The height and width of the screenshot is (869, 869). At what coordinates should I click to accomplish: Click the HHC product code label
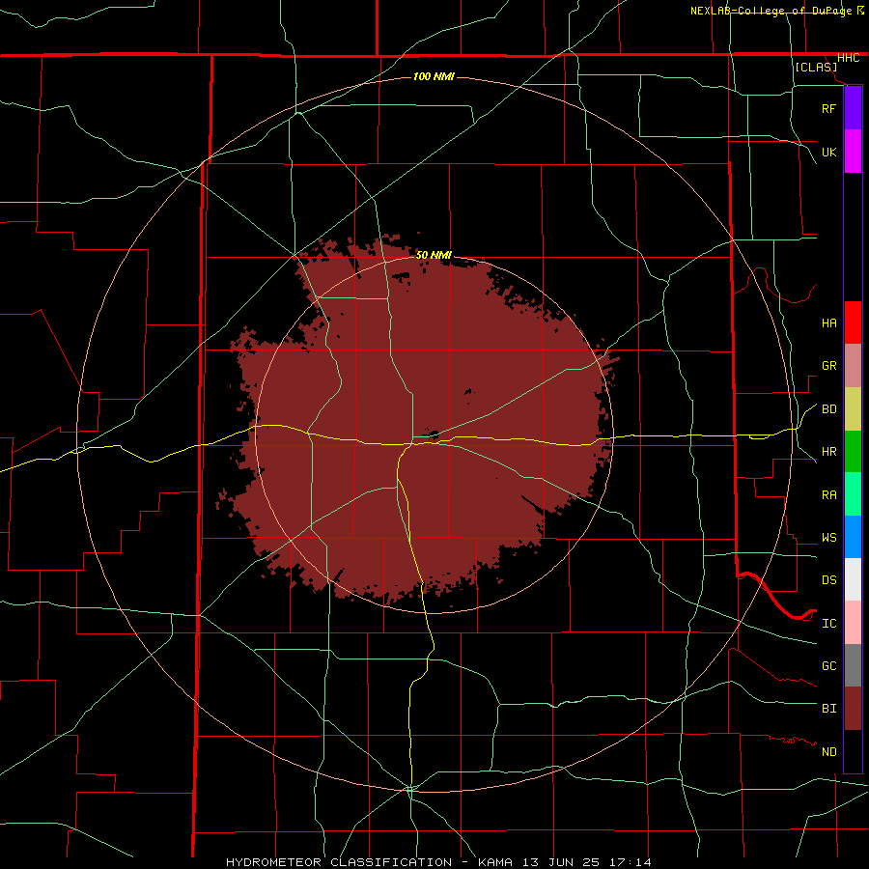pyautogui.click(x=848, y=58)
